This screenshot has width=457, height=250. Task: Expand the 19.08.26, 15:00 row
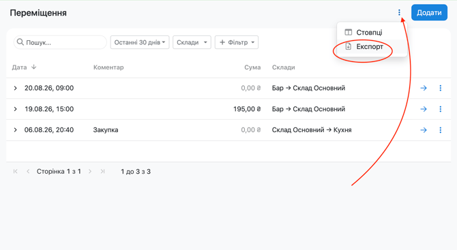click(16, 109)
